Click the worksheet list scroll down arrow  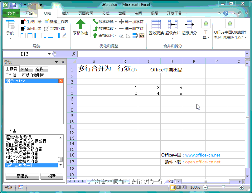pos(61,165)
